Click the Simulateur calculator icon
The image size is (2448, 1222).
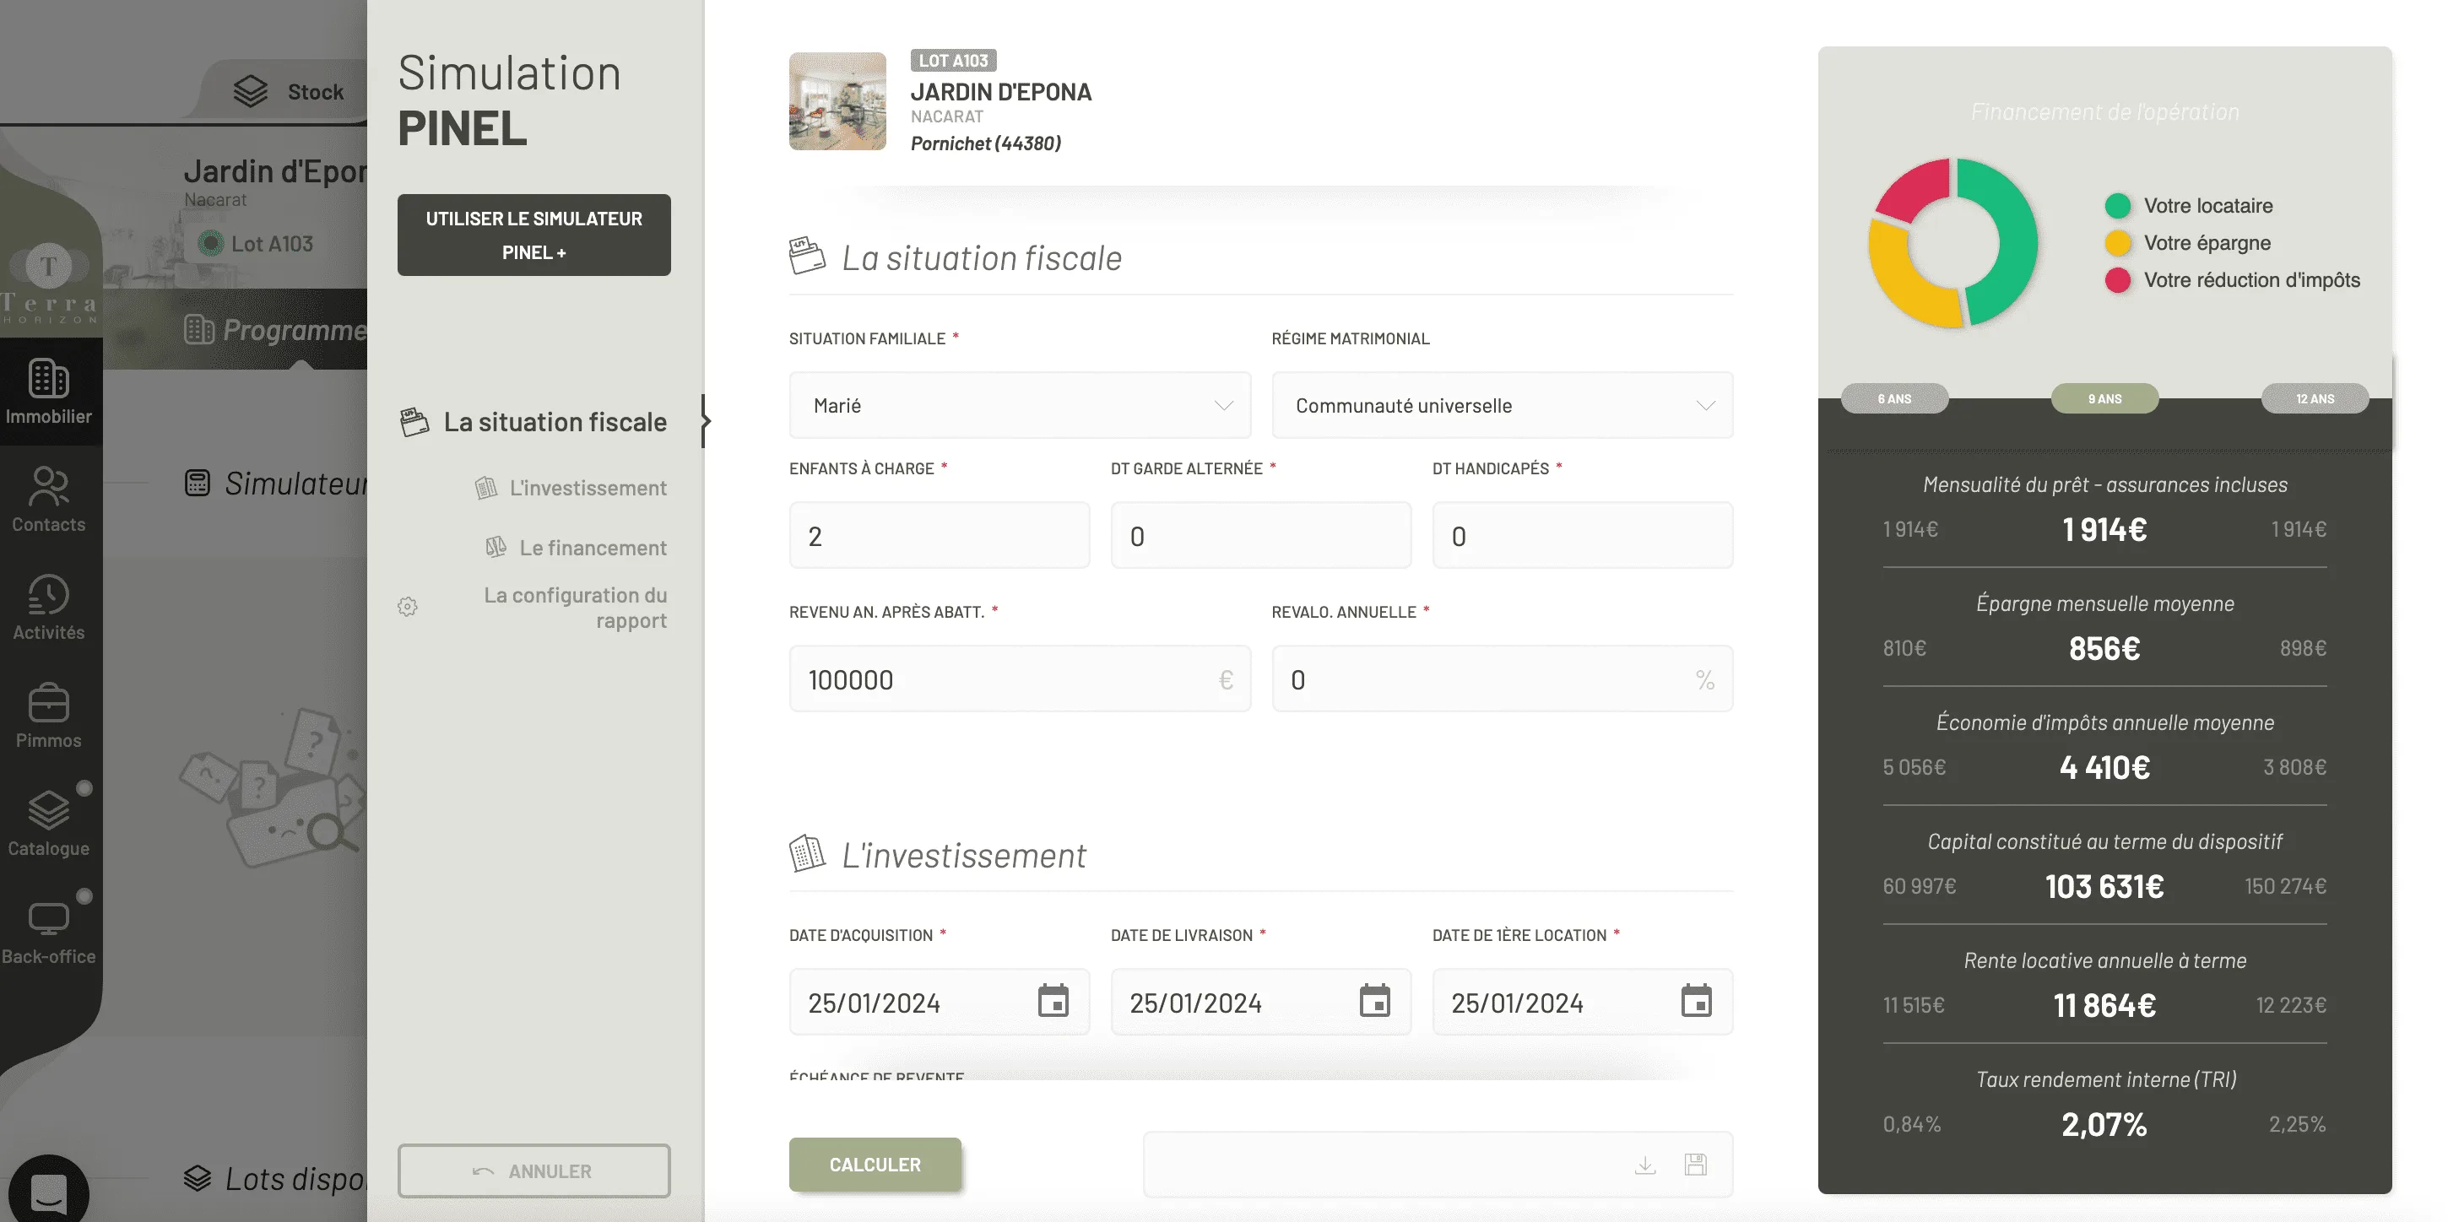(197, 483)
